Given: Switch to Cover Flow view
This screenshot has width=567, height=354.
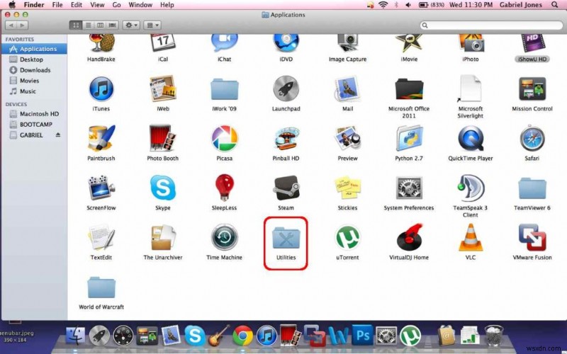Looking at the screenshot, I should point(113,25).
